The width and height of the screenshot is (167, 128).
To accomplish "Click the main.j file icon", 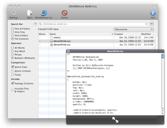I will coord(51,38).
